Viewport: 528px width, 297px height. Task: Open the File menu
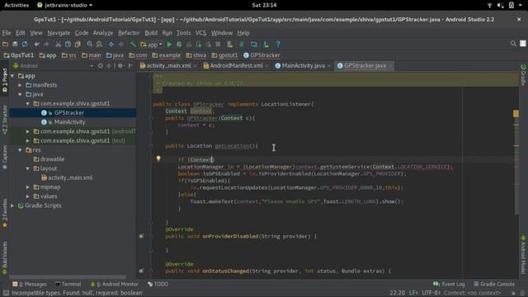point(7,33)
